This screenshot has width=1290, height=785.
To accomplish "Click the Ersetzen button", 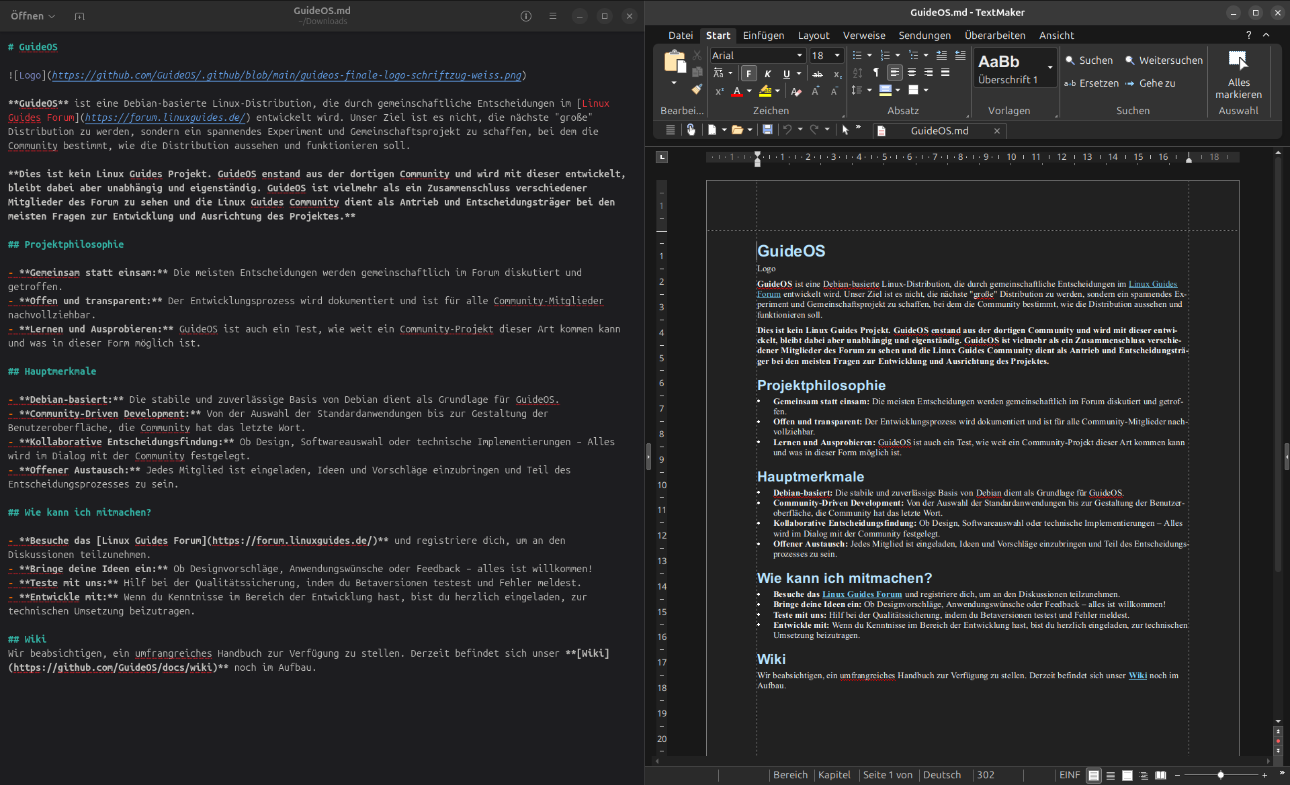I will click(1091, 83).
